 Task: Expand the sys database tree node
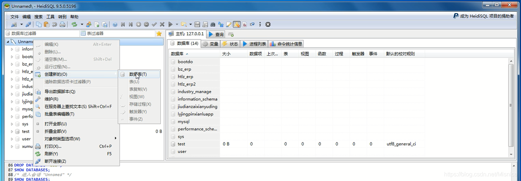pyautogui.click(x=12, y=124)
